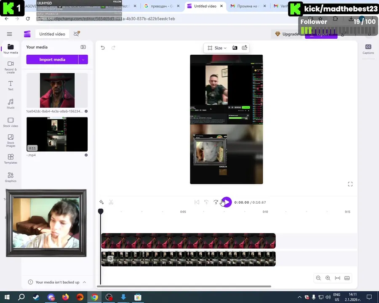Viewport: 379px width, 303px height.
Task: Open the Captions panel on right
Action: pyautogui.click(x=368, y=49)
